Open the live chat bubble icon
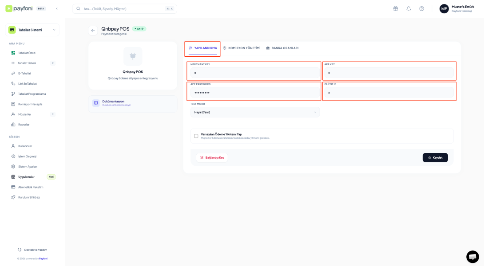The width and height of the screenshot is (484, 266). pyautogui.click(x=472, y=257)
